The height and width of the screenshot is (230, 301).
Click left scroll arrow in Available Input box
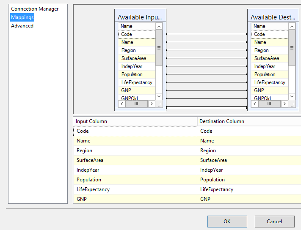click(x=122, y=104)
